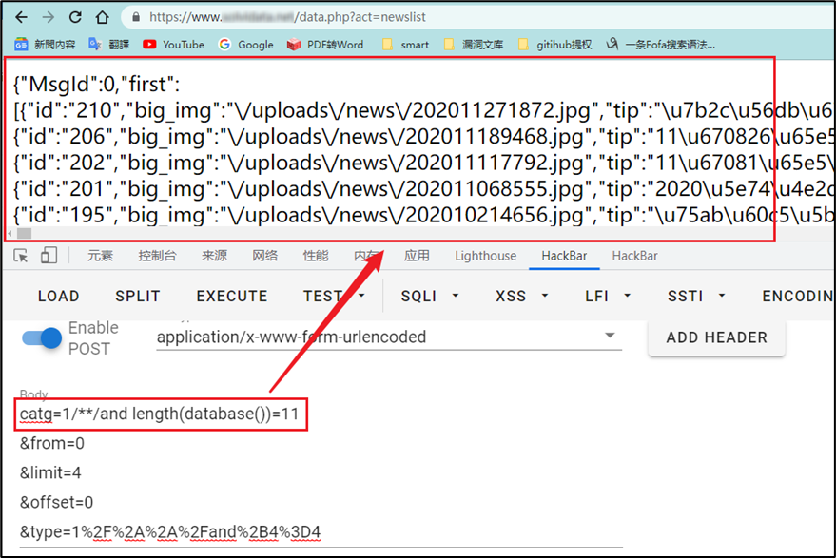Image resolution: width=836 pixels, height=558 pixels.
Task: Toggle the device toolbar icon in DevTools
Action: coord(49,256)
